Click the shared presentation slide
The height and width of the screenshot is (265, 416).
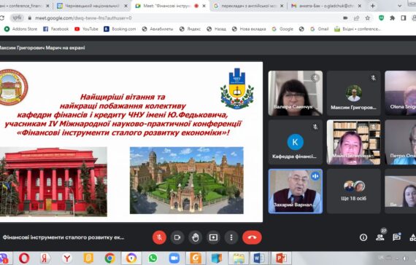tap(131, 142)
